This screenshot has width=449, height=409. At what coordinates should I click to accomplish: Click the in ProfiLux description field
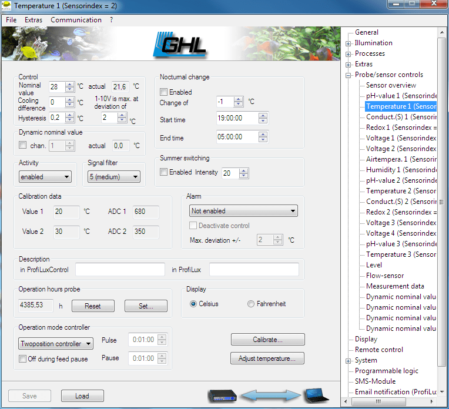254,270
